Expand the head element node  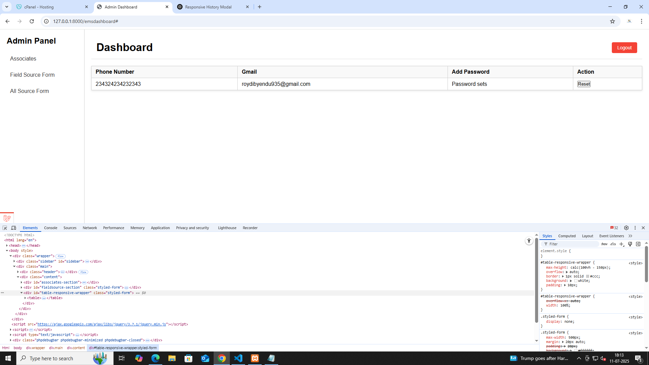(x=7, y=246)
